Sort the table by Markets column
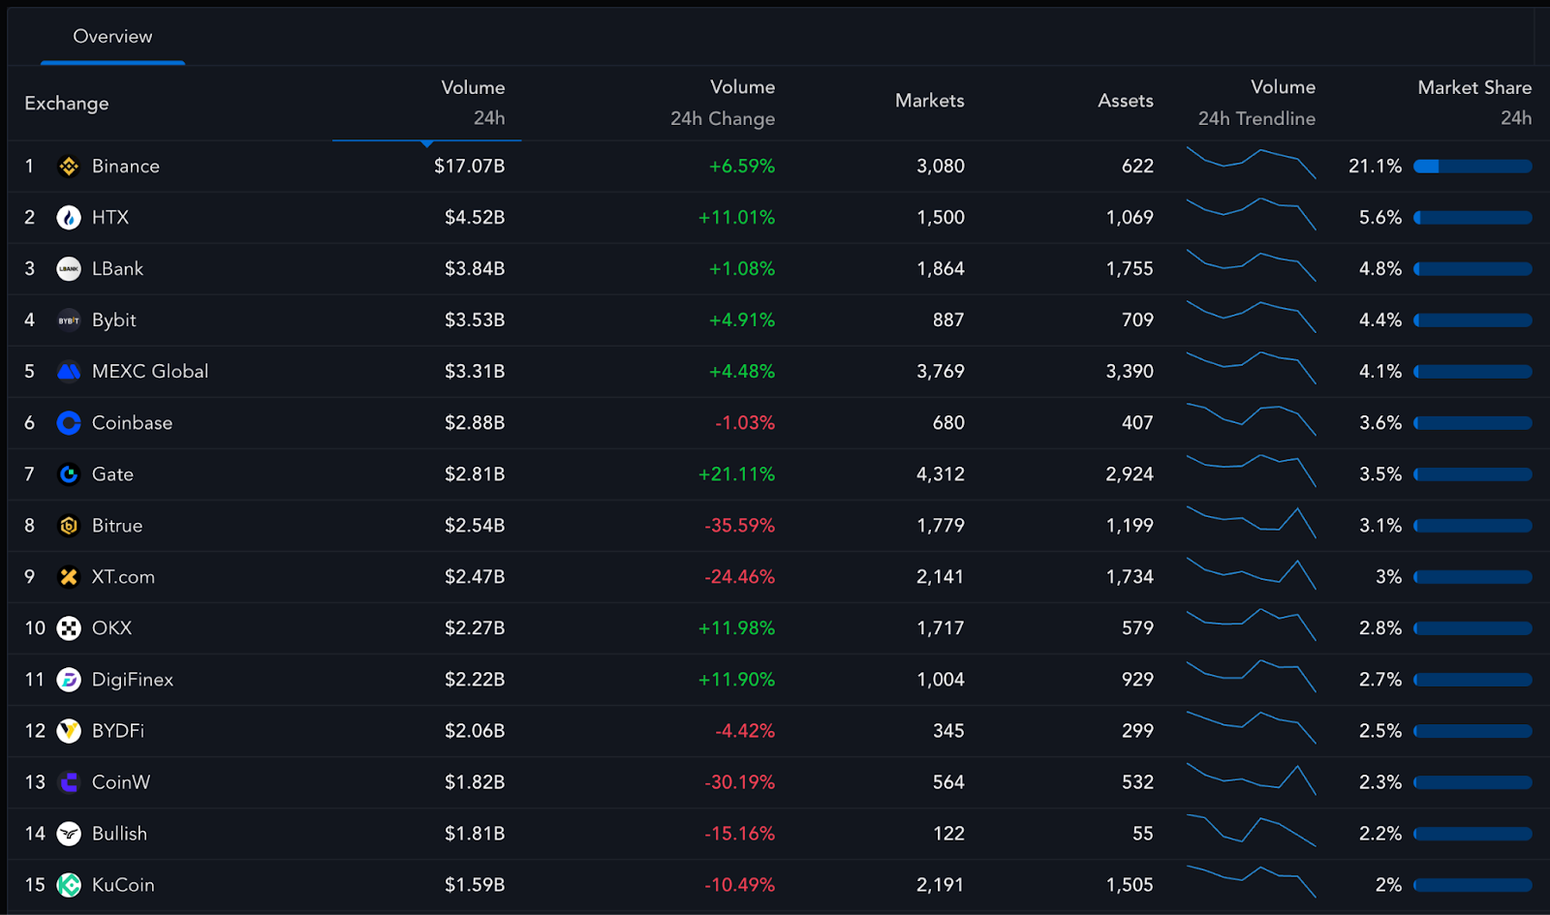The height and width of the screenshot is (915, 1550). [x=928, y=100]
